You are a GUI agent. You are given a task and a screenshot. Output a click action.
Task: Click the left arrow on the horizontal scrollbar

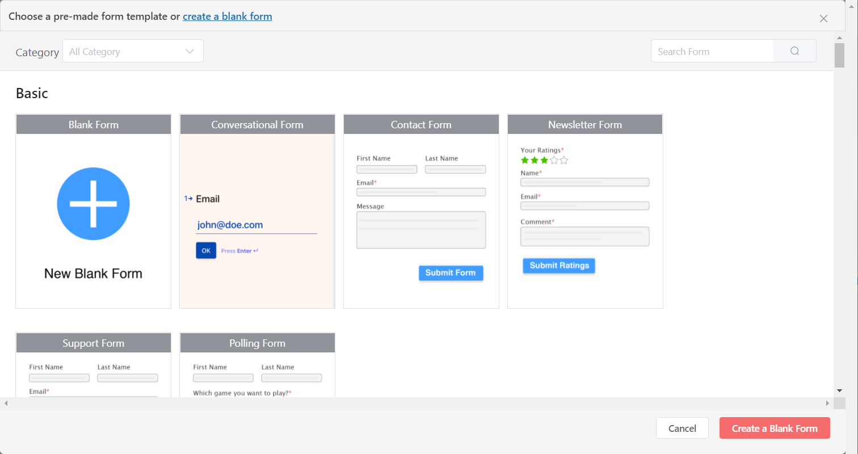[5, 402]
